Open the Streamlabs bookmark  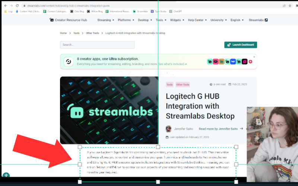[140, 12]
